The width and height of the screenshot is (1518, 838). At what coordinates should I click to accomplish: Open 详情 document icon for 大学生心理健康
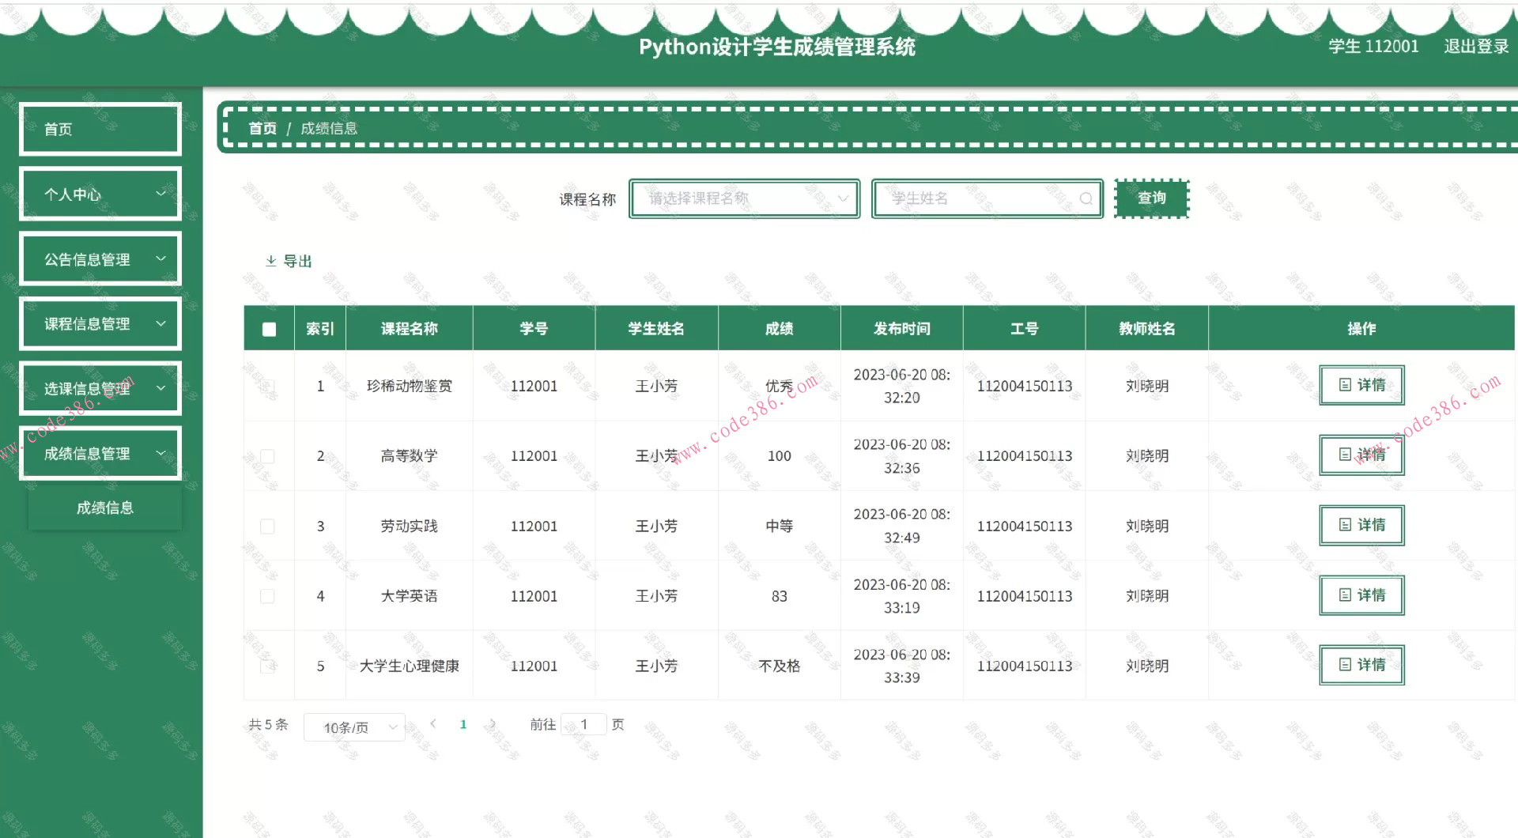coord(1346,665)
